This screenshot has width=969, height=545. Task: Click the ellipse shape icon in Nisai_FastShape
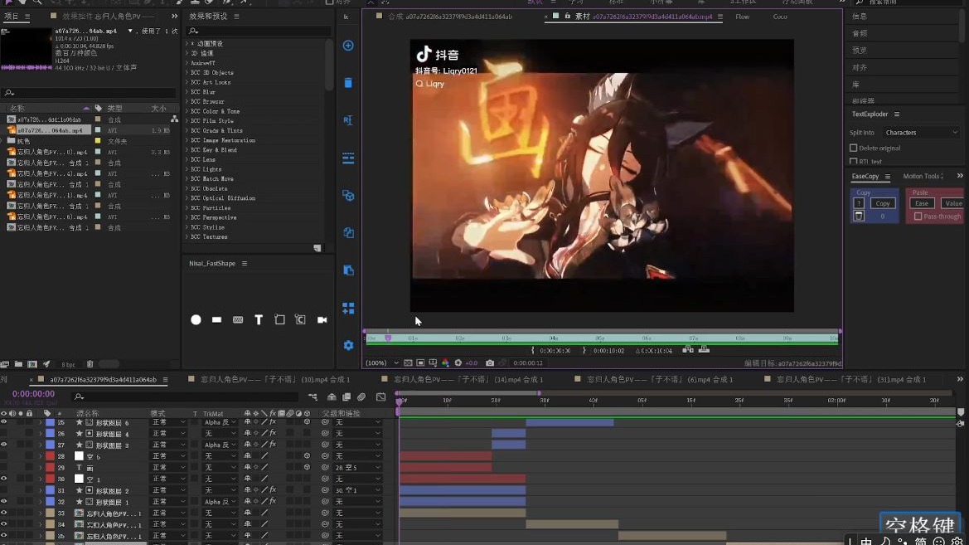(196, 320)
